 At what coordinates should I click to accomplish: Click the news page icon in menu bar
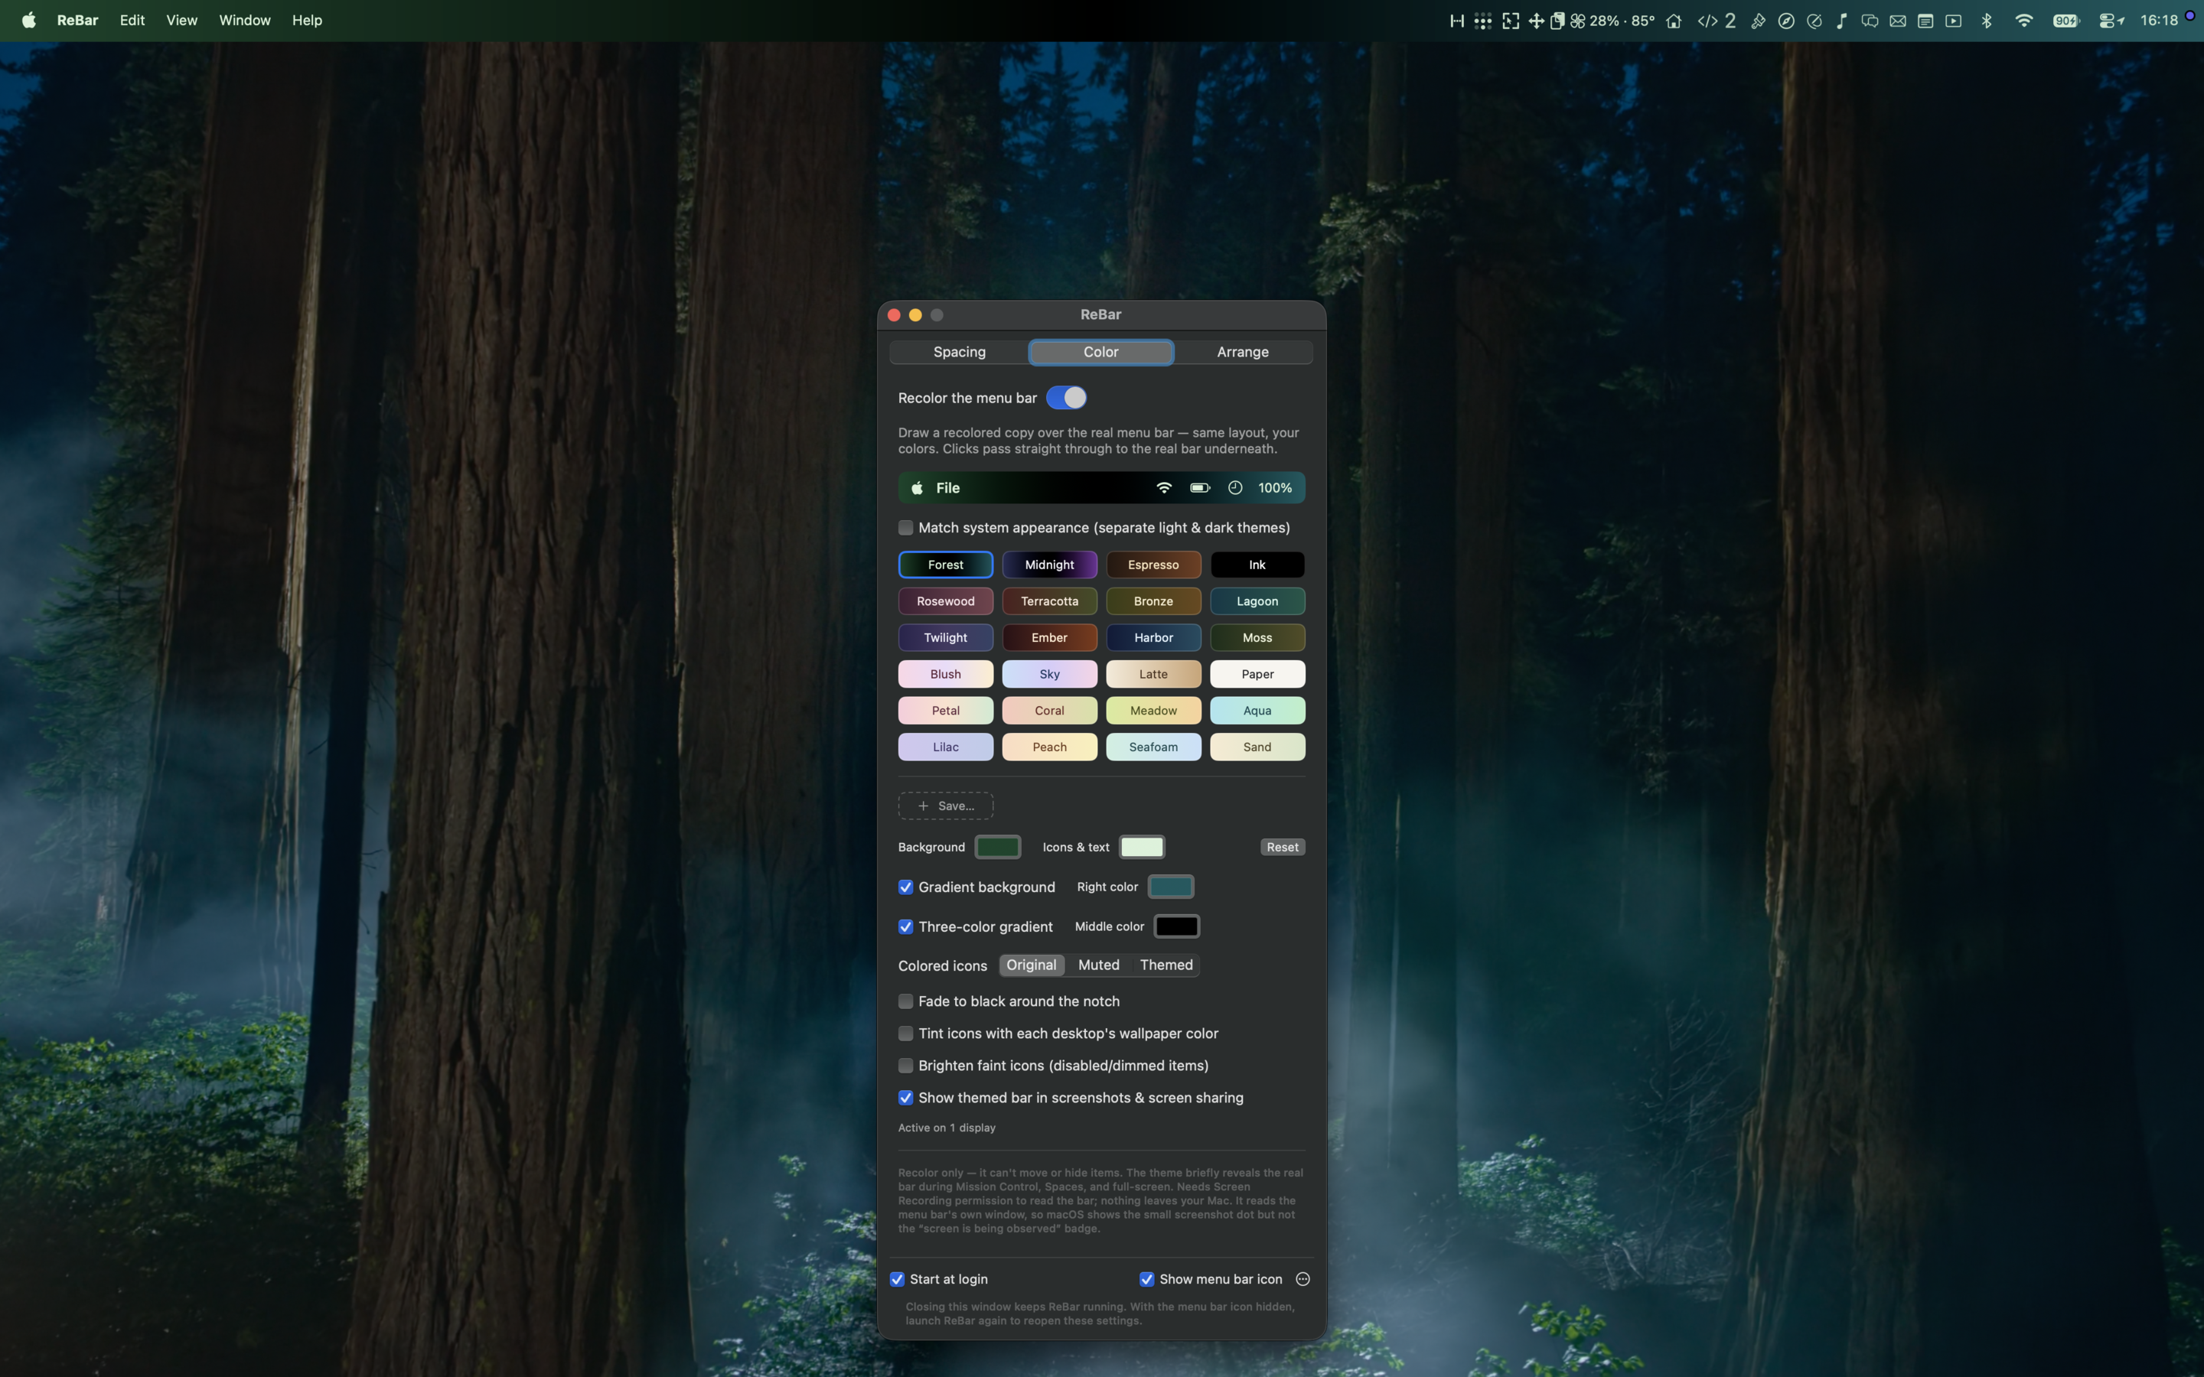pos(1925,21)
